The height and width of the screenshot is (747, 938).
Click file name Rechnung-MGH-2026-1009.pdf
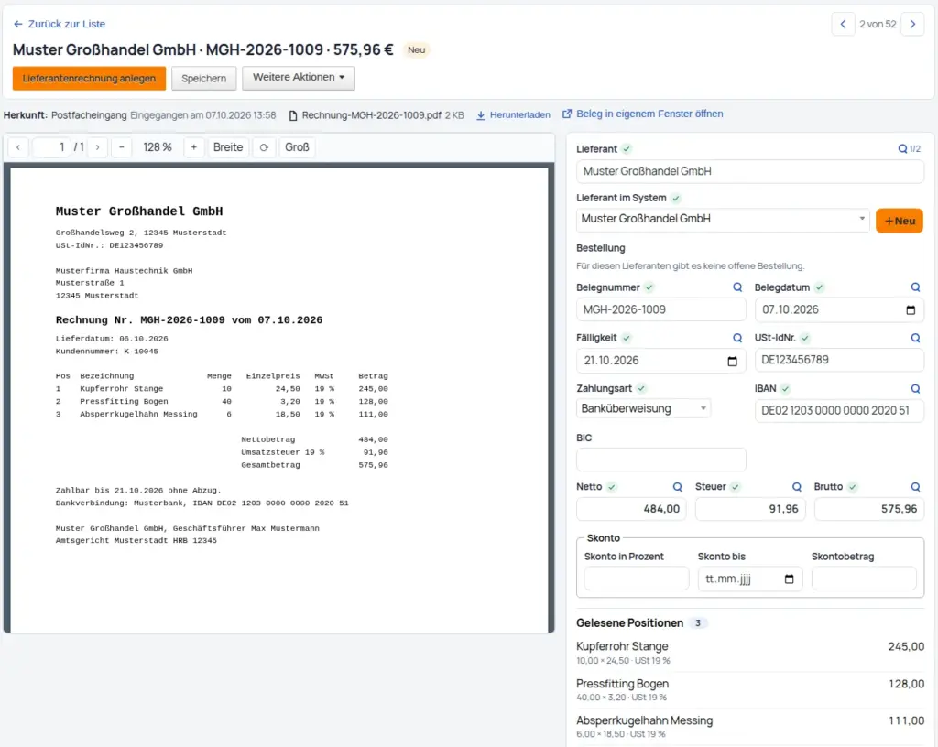[x=372, y=115]
